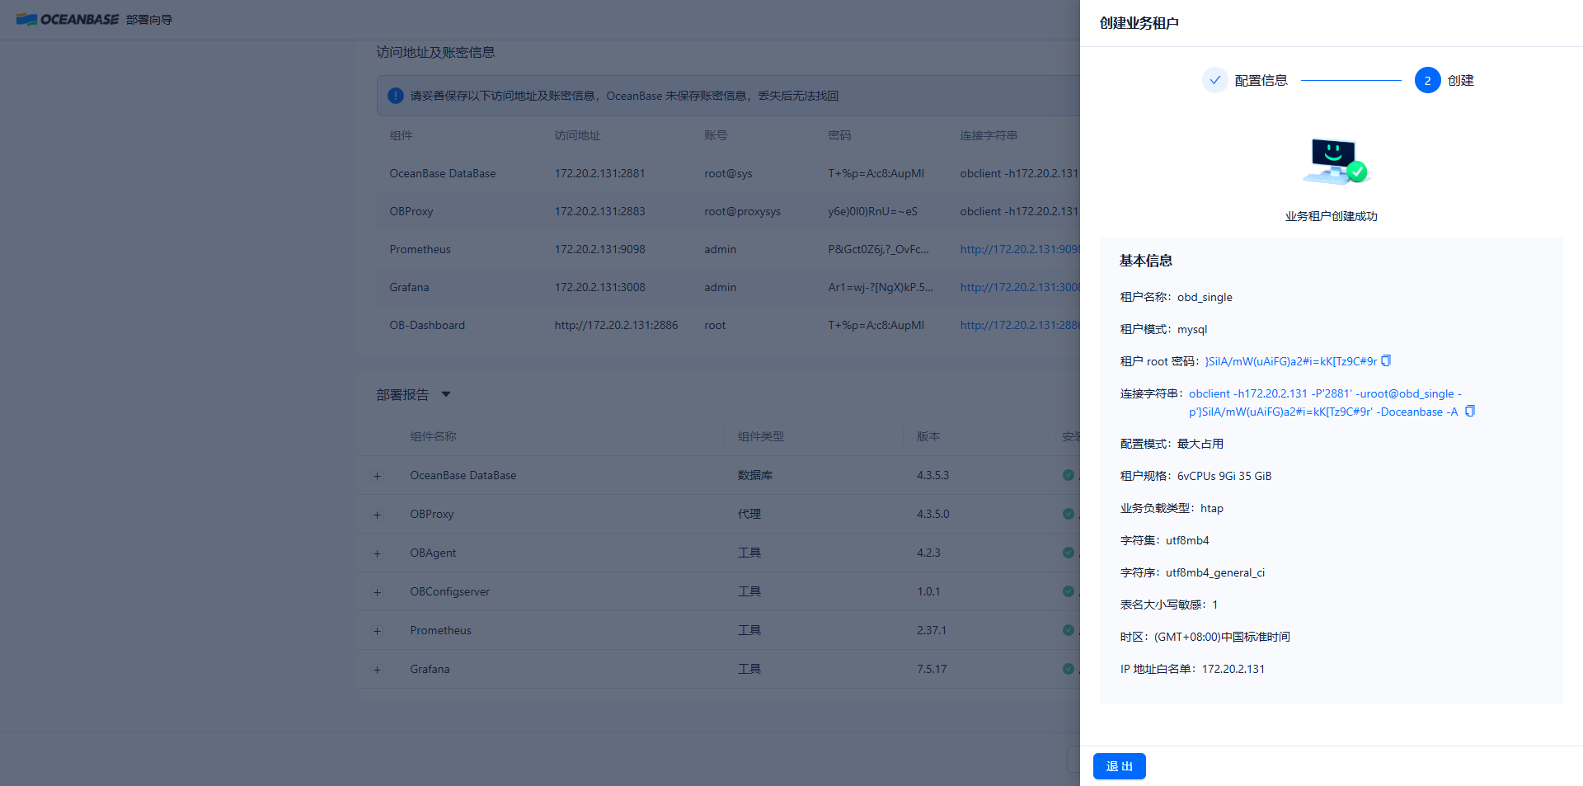Click the address 172.20.2.131:2883
Image resolution: width=1583 pixels, height=786 pixels.
(599, 211)
